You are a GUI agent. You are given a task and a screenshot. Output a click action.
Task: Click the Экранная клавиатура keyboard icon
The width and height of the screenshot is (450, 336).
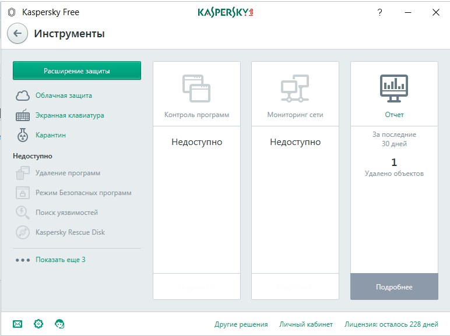23,115
